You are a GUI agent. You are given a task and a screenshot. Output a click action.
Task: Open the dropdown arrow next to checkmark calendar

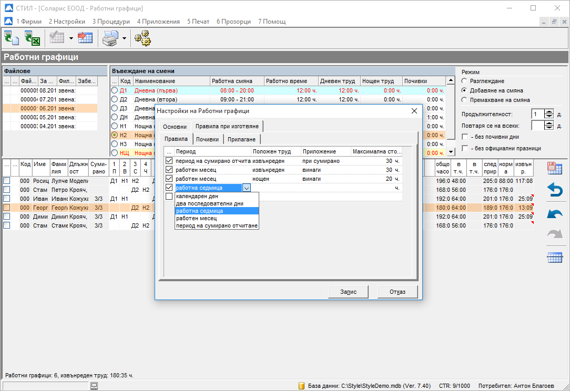71,38
